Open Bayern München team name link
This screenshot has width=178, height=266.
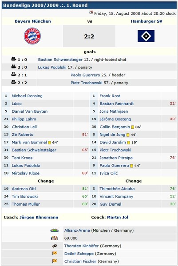[x=33, y=21]
